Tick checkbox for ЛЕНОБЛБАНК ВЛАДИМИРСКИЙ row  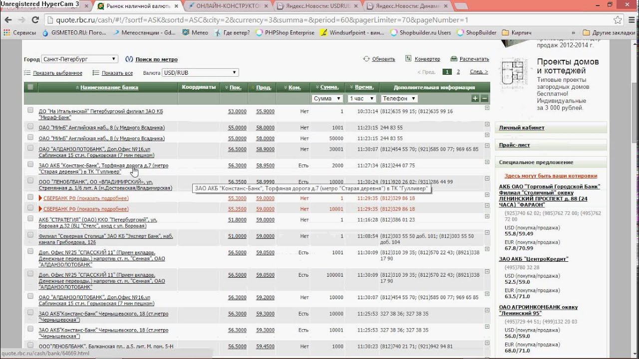pos(30,181)
